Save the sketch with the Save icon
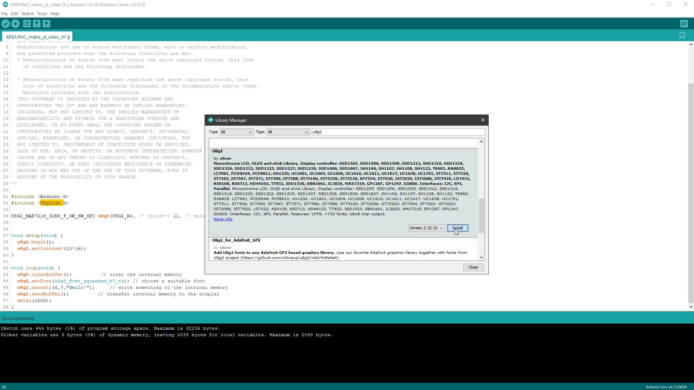Screen dimensions: 694x390 coord(46,23)
